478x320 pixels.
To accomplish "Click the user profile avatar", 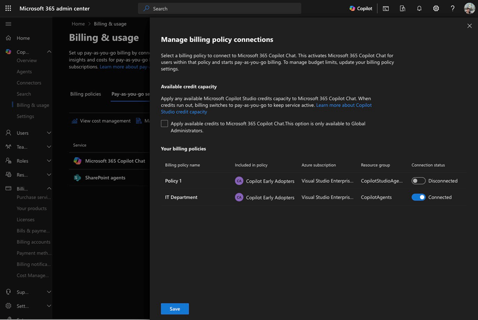I will (469, 9).
